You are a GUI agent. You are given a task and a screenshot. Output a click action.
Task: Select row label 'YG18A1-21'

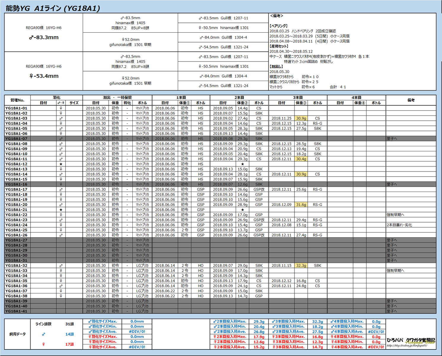click(16, 210)
